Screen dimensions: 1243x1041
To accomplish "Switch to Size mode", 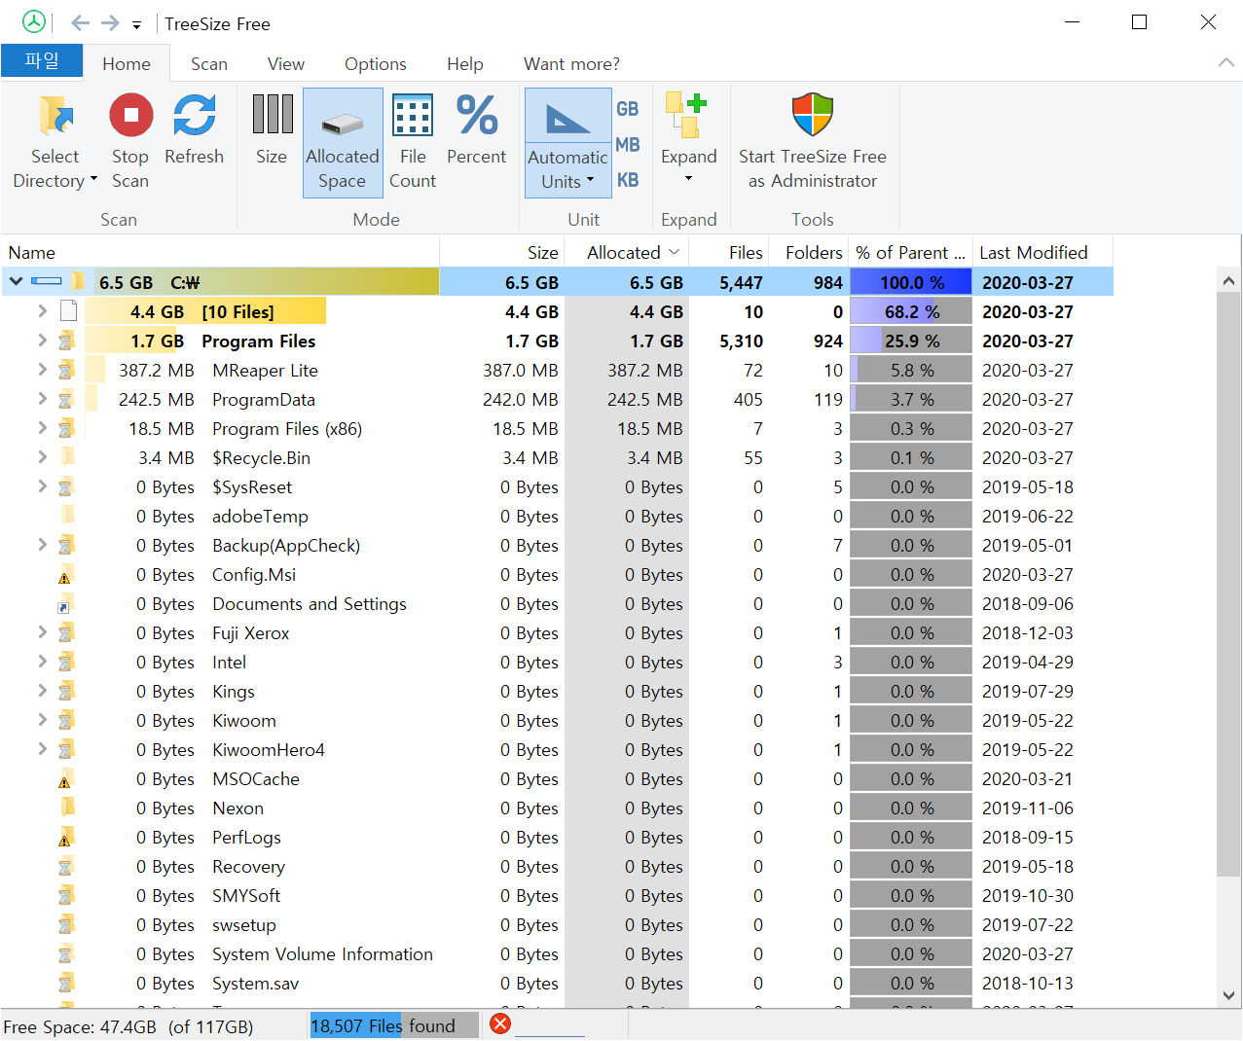I will (x=272, y=132).
